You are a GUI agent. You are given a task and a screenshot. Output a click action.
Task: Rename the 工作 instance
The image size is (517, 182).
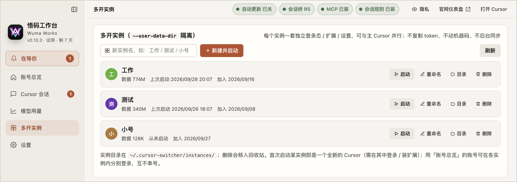(430, 74)
